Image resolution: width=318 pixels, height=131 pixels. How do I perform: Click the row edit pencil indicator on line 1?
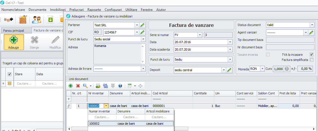[x=69, y=106]
